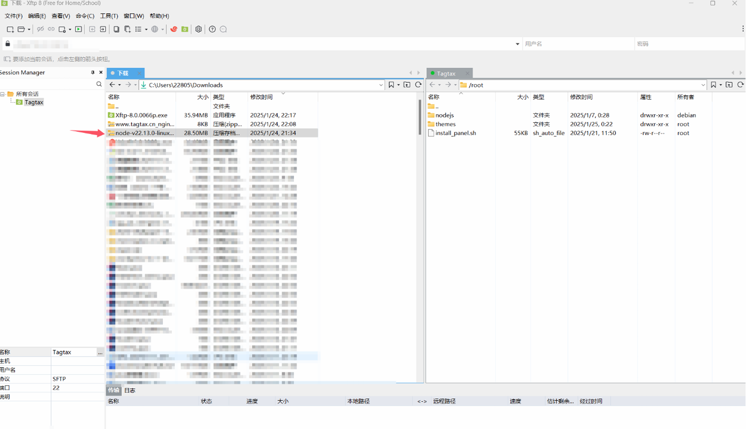
Task: Refresh the local Downloads pane
Action: [418, 85]
